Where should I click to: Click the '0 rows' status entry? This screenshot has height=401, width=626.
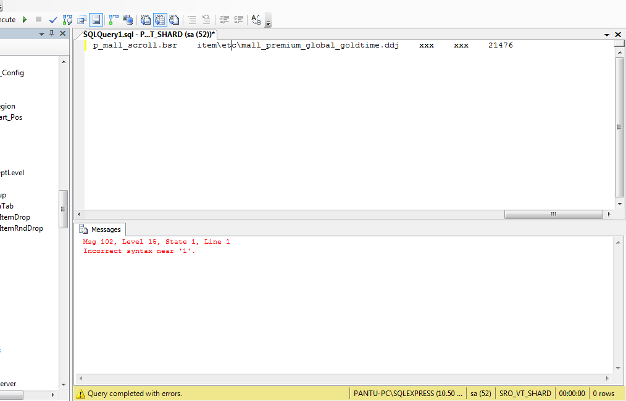(603, 394)
